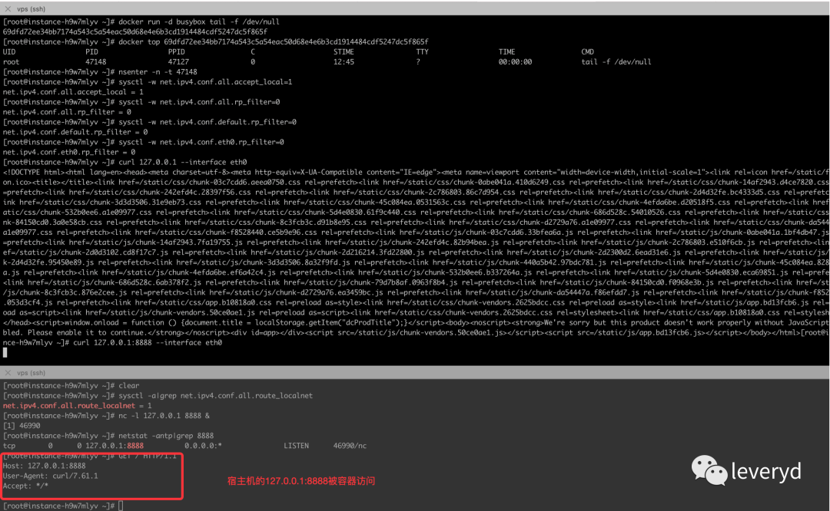This screenshot has height=511, width=830.
Task: Click the CMD column header
Action: [588, 51]
